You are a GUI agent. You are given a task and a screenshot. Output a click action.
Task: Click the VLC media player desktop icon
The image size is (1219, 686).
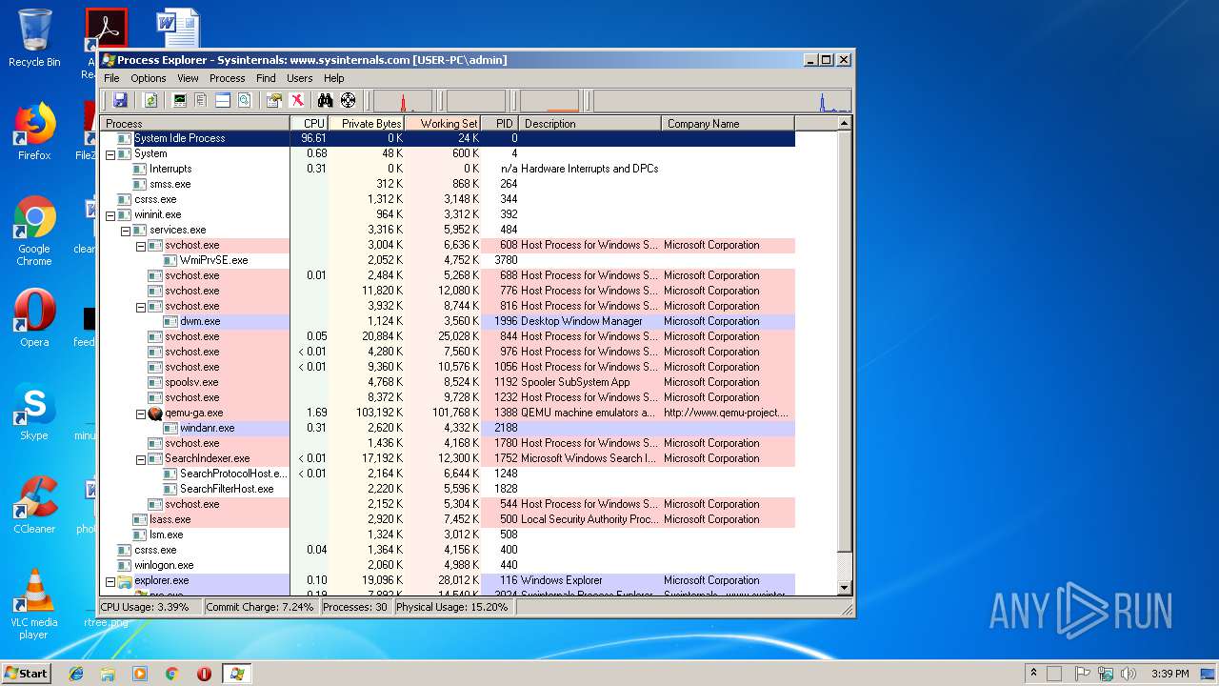(34, 604)
